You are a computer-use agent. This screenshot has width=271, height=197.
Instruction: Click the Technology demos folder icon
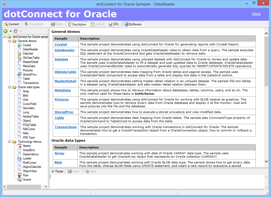point(14,142)
